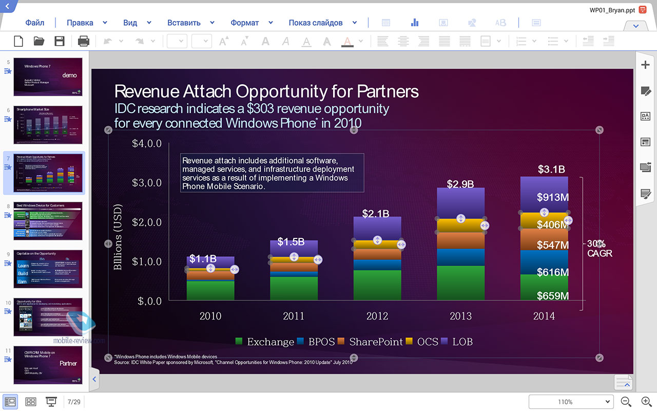Viewport: 657px width, 411px height.
Task: Switch to normal slide view
Action: [10, 402]
